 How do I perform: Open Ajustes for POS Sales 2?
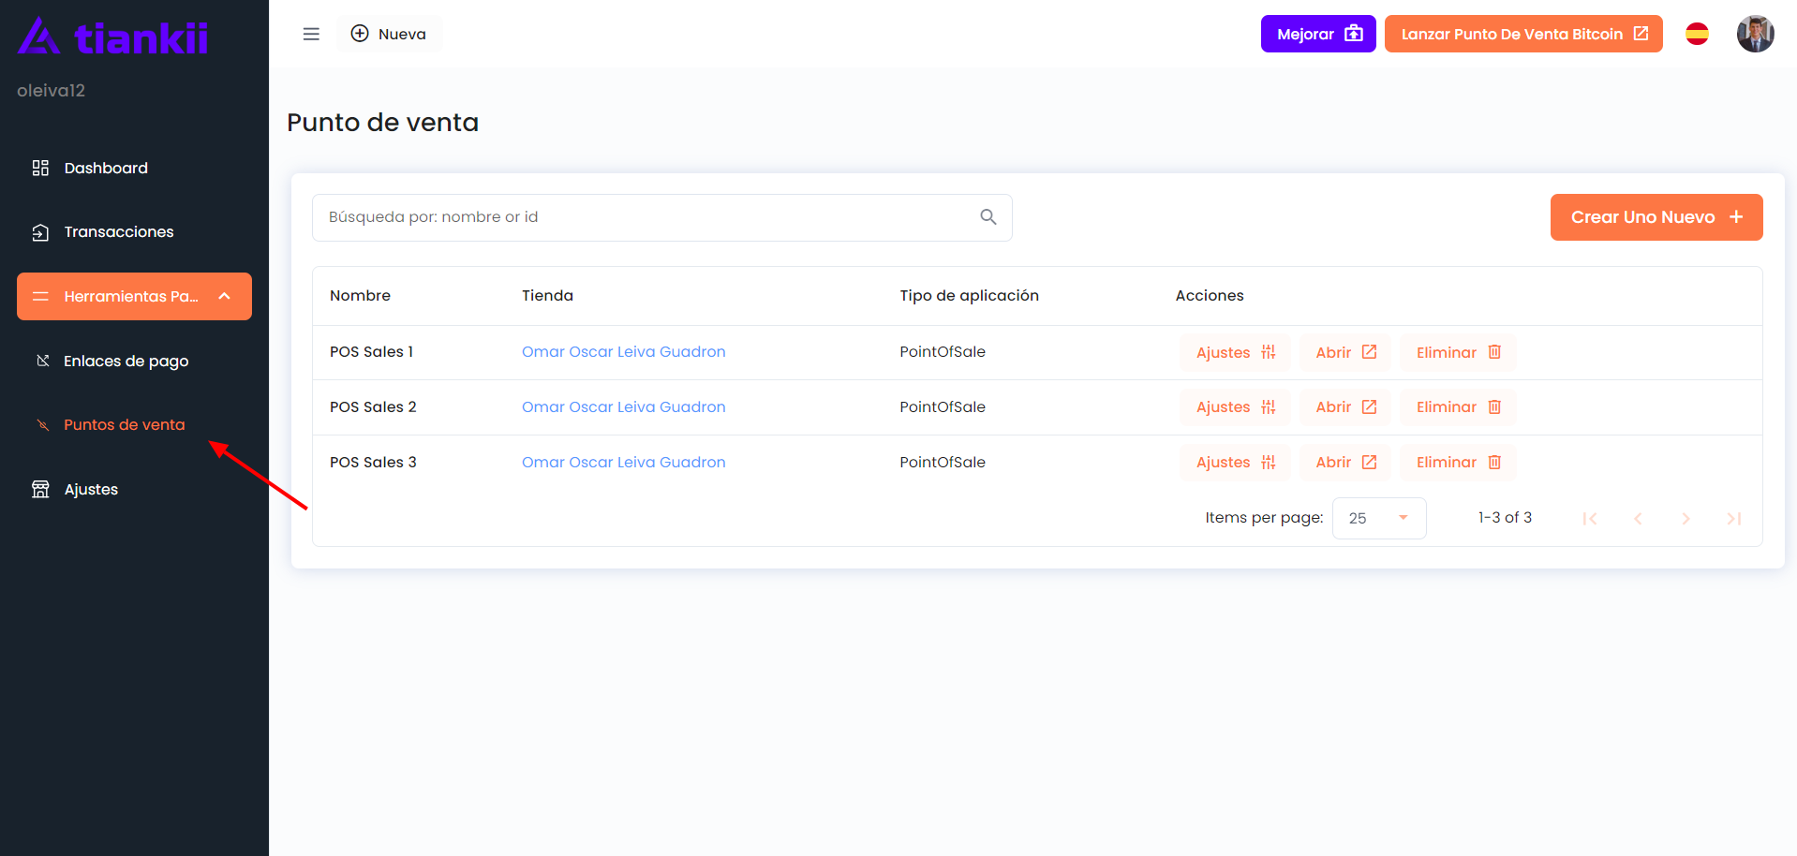pos(1235,406)
